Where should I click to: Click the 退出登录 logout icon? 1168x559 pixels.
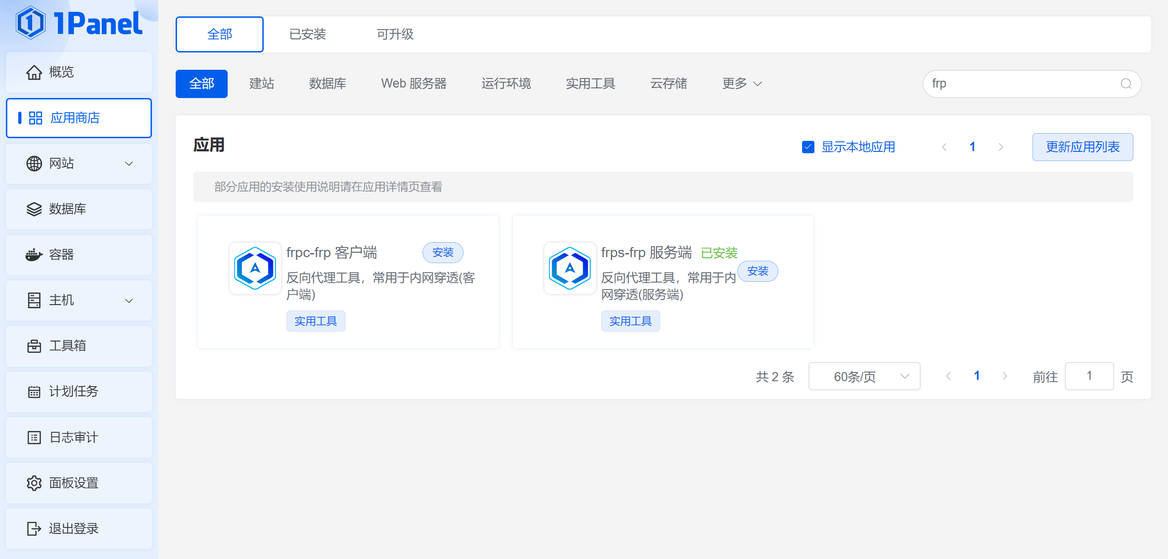click(x=34, y=528)
